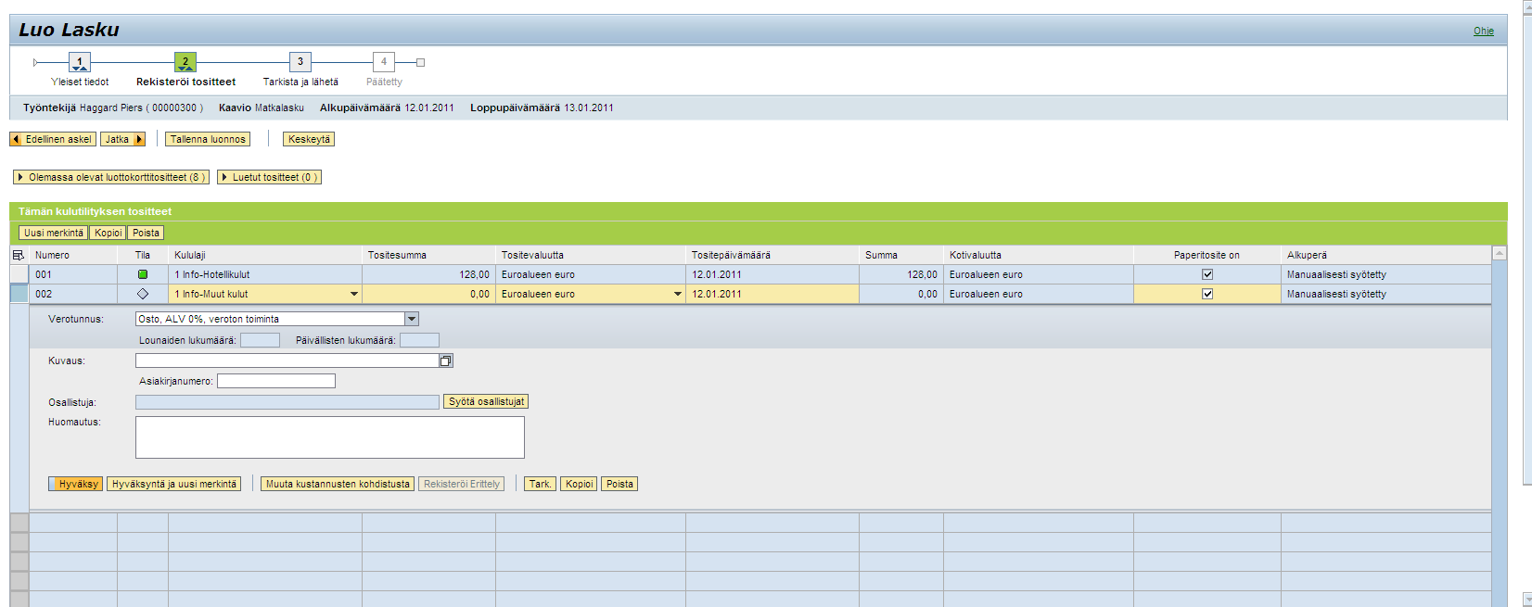
Task: Click the Edellinen askel button
Action: click(53, 139)
